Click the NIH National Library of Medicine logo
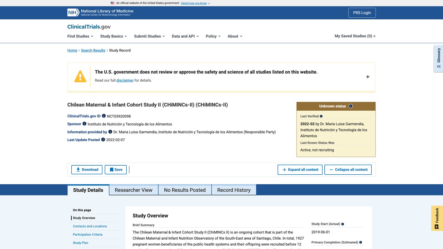This screenshot has height=249, width=443. [100, 12]
